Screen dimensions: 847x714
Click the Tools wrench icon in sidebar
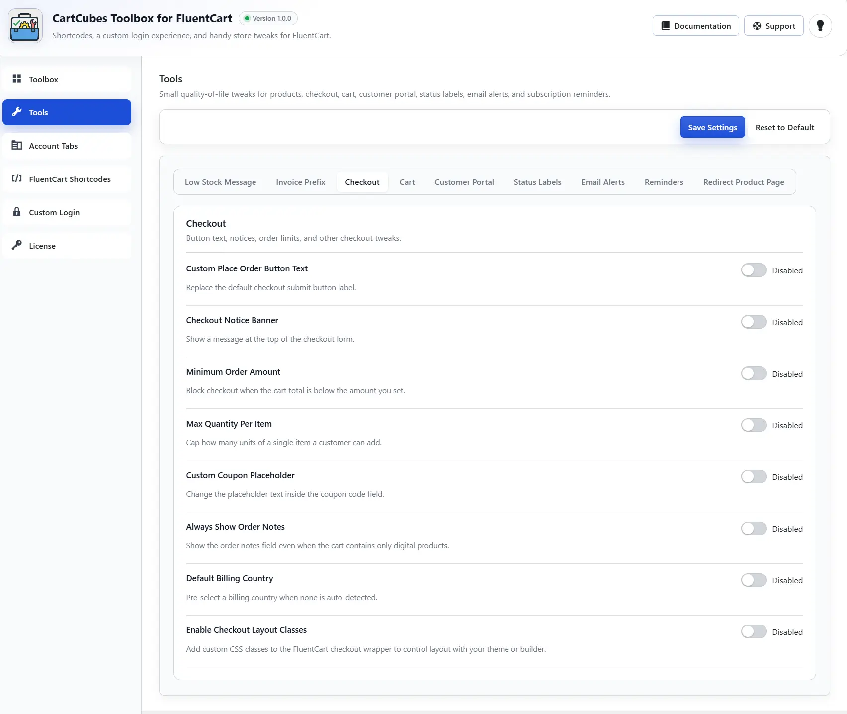pos(17,112)
